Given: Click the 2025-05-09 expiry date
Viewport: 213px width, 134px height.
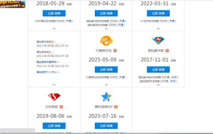Looking at the screenshot, I should (103, 60).
